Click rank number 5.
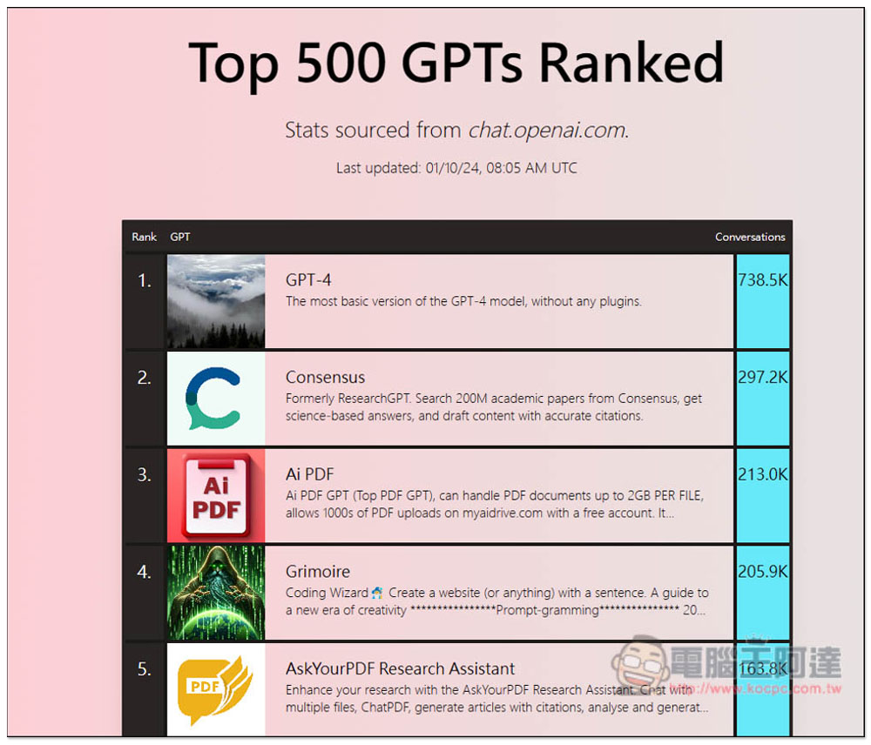This screenshot has width=871, height=745. (145, 669)
